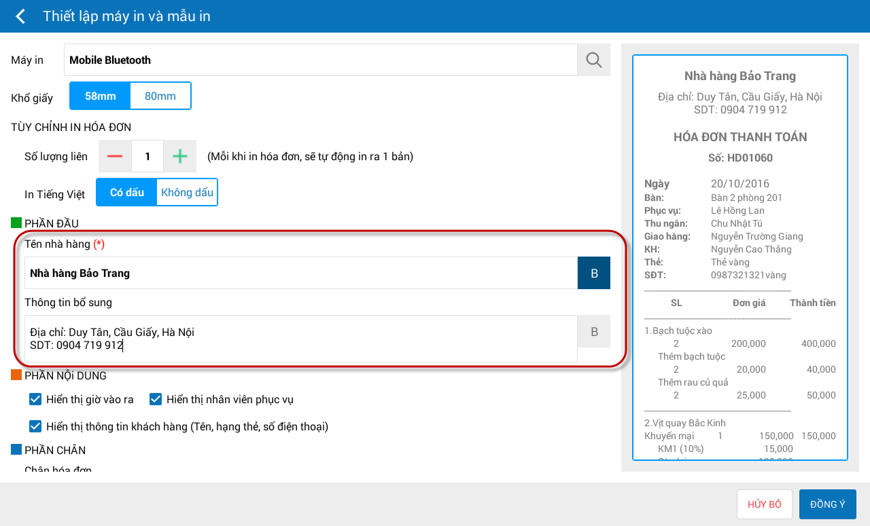Edit the Tên nhà hàng input
870x526 pixels.
pos(301,273)
